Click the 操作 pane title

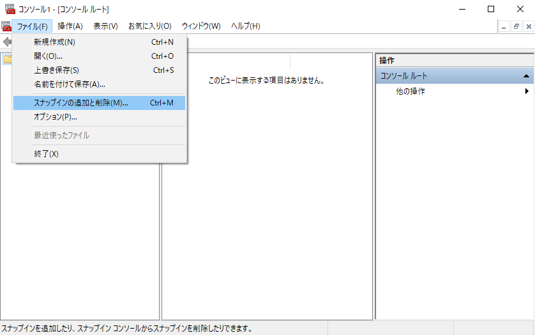coord(387,61)
